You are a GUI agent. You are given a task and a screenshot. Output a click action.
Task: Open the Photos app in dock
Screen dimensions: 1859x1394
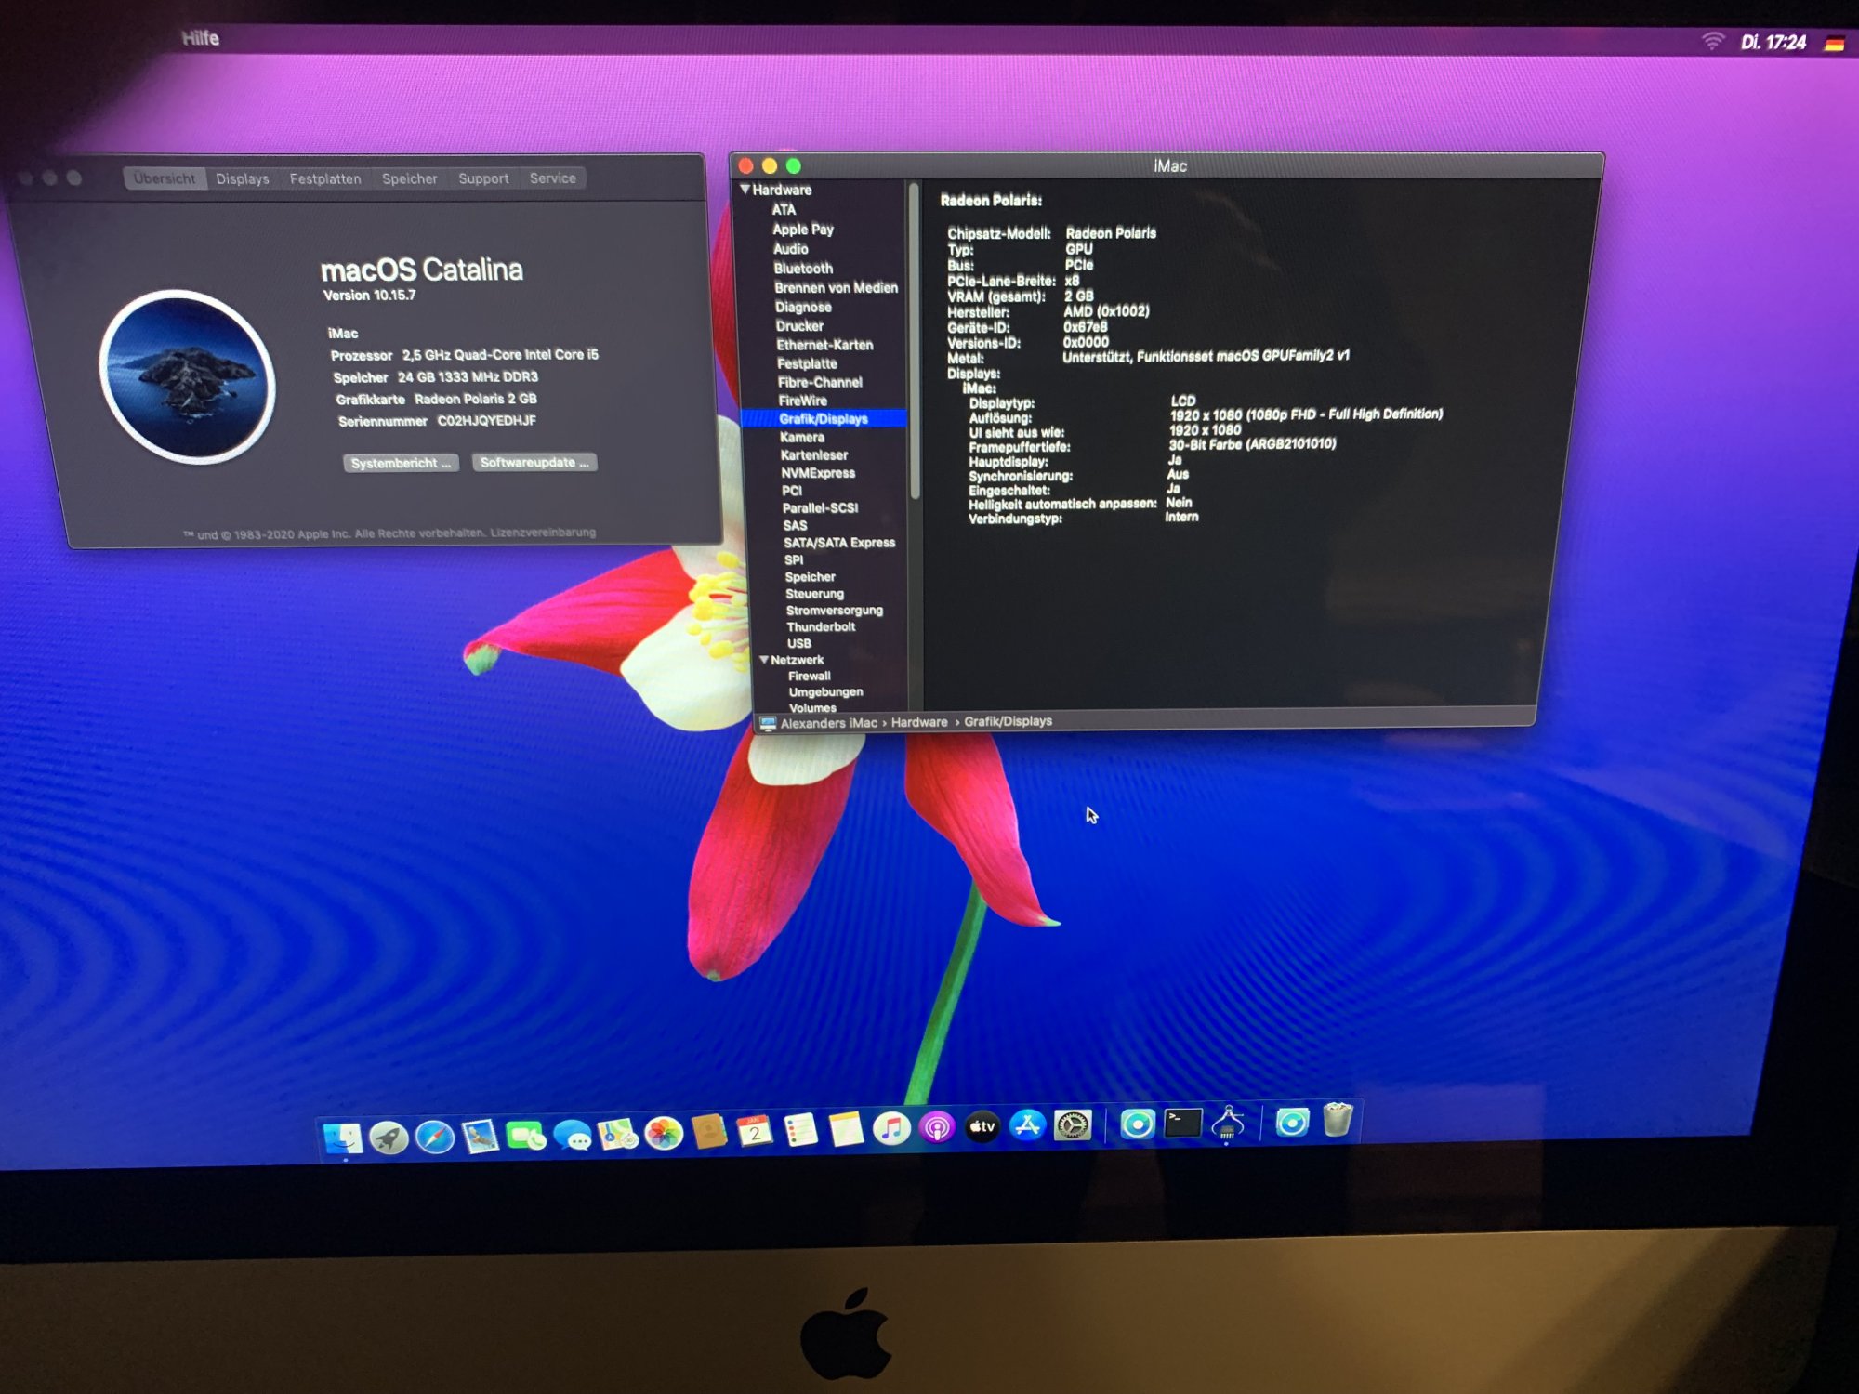point(664,1133)
